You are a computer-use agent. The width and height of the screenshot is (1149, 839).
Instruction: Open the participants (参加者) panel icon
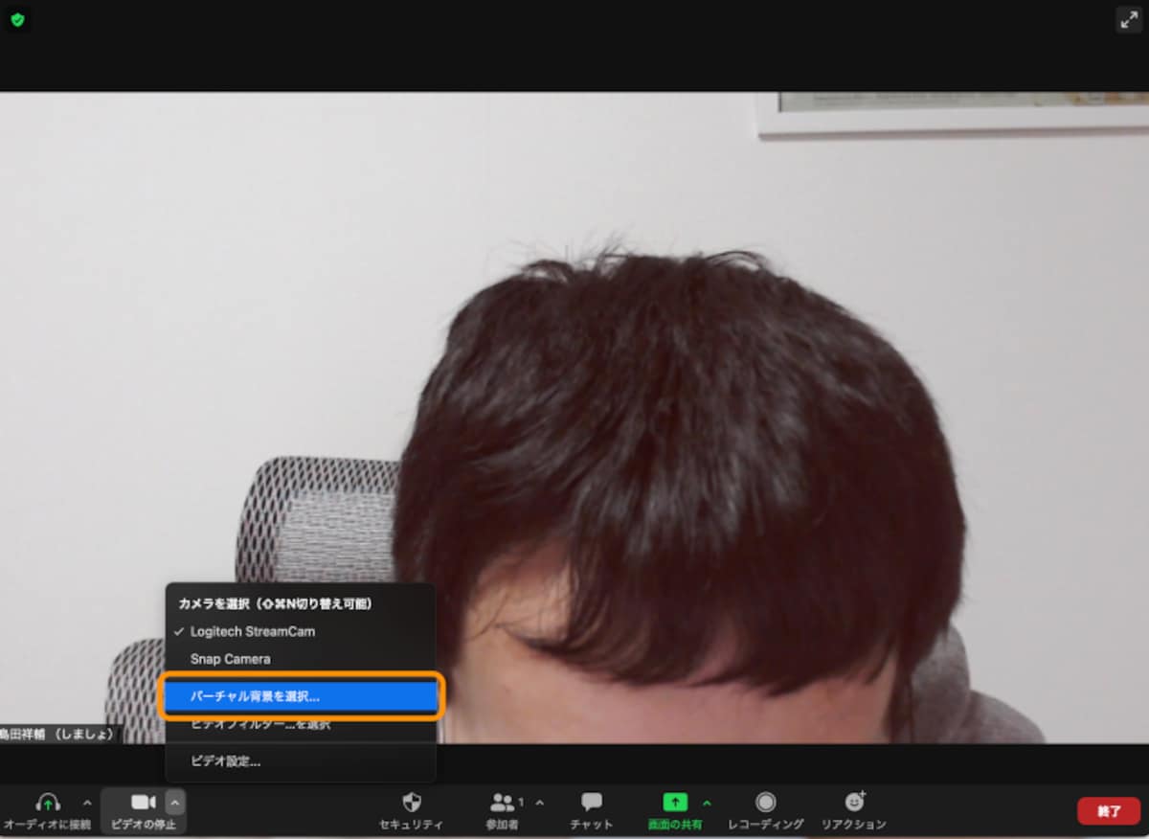[503, 802]
